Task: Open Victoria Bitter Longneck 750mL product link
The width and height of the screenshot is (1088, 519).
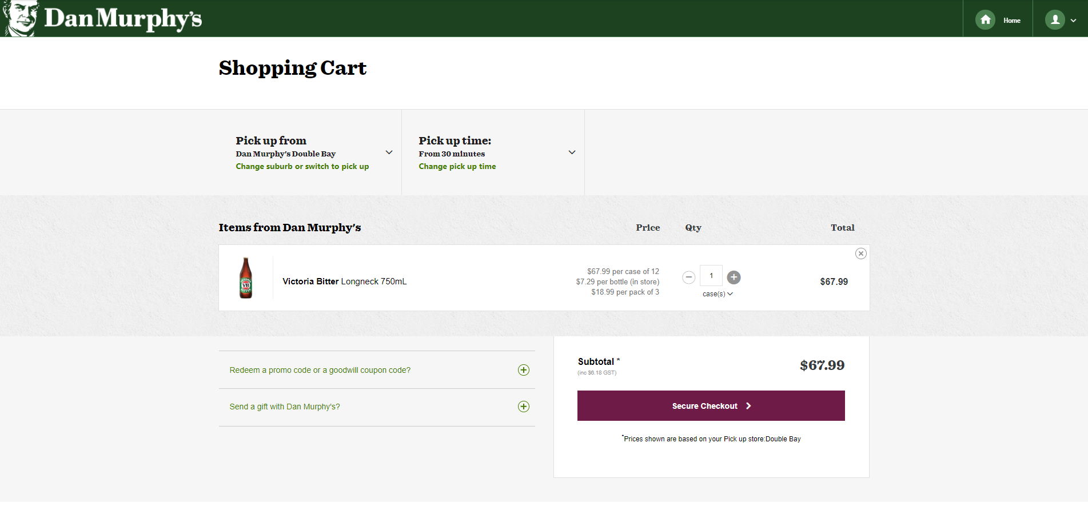Action: point(344,281)
